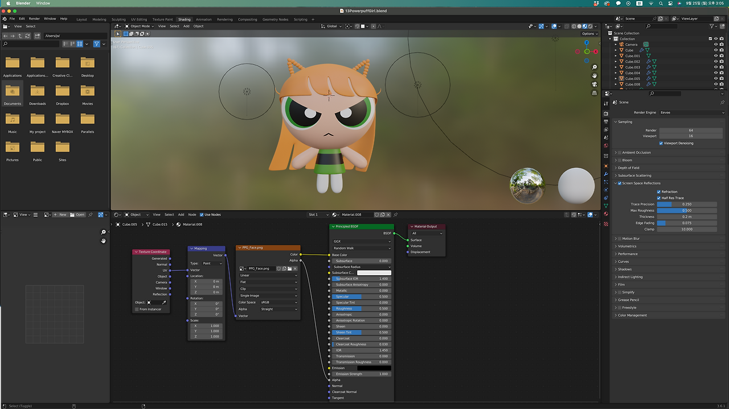Screen dimensions: 729x409
Task: Toggle camera view with the camera icon
Action: pos(594,84)
